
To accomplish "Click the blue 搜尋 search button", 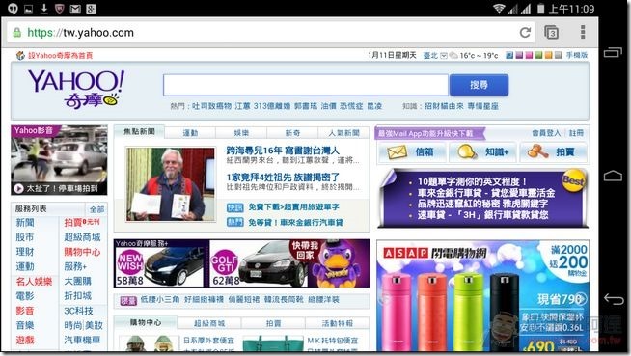I will pos(479,85).
